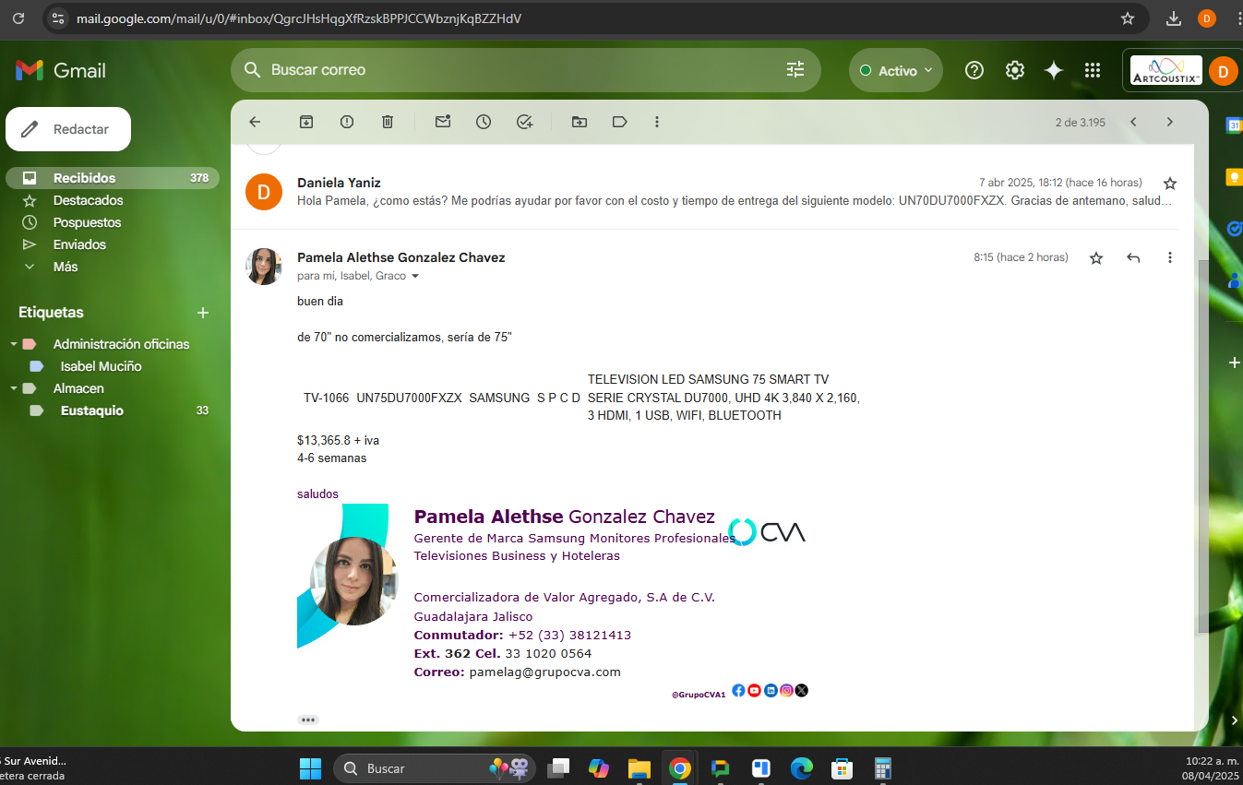Open the Move to folder menu
This screenshot has height=785, width=1243.
coord(580,122)
